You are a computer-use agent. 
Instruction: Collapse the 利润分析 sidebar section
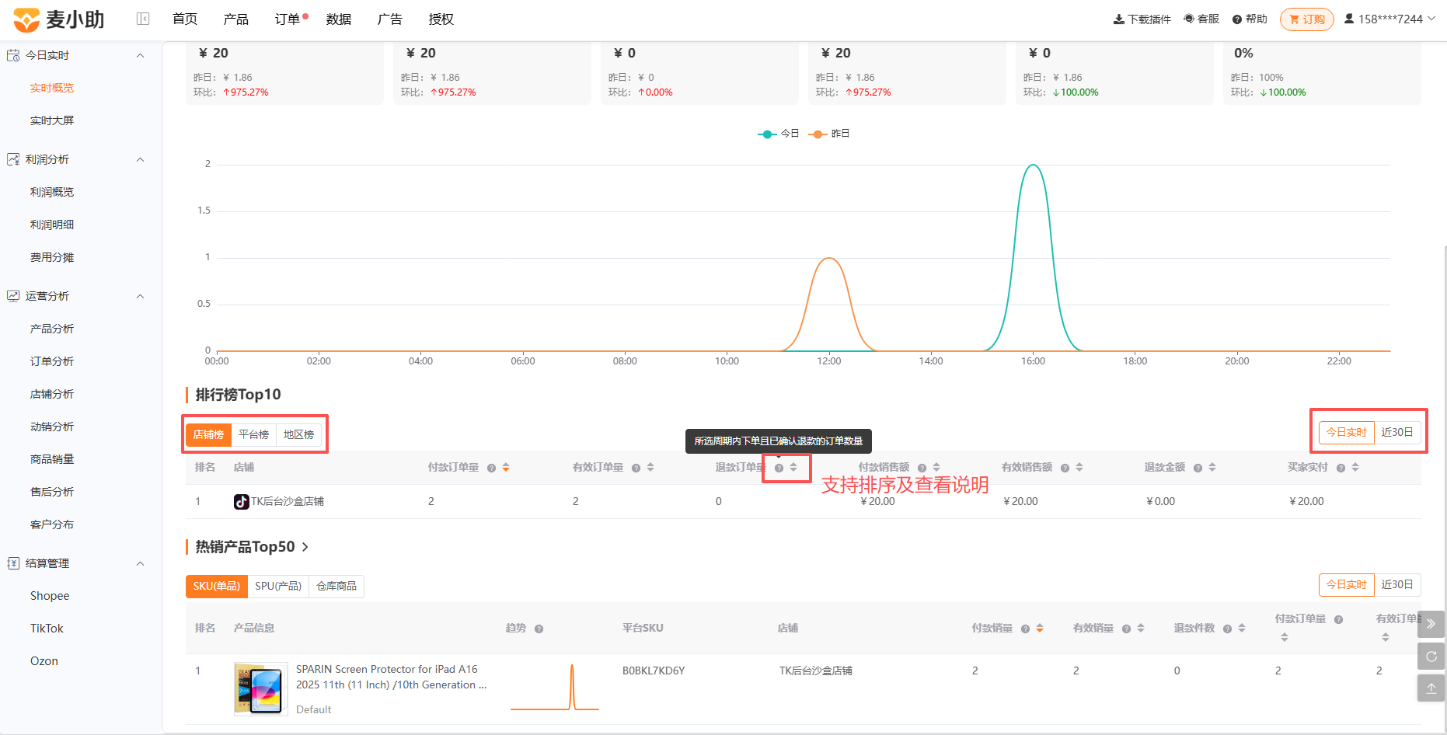click(x=141, y=159)
